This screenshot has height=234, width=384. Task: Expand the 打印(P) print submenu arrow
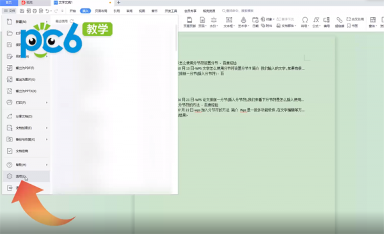[47, 103]
